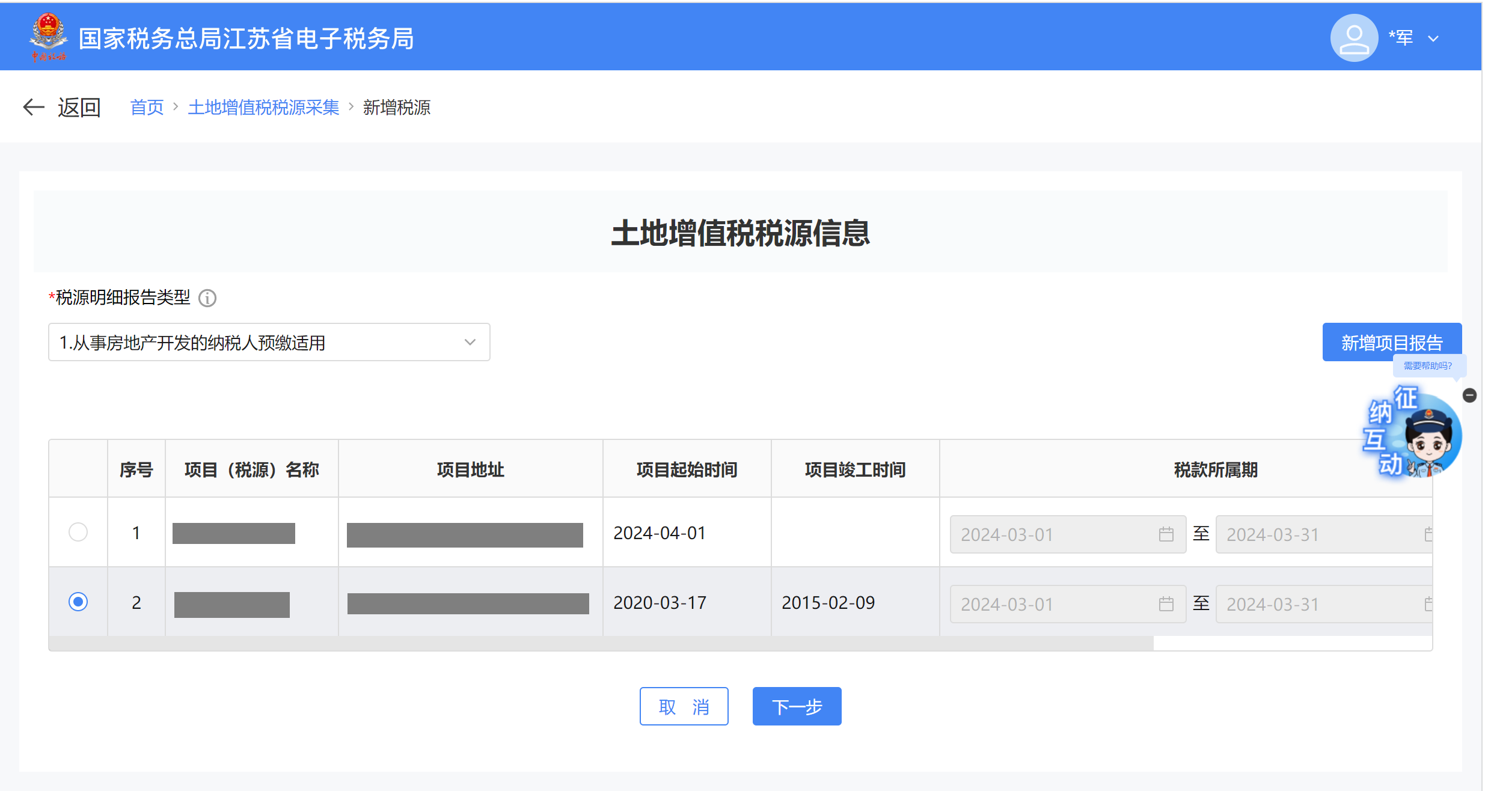Open the user avatar icon
This screenshot has height=791, width=1485.
tap(1353, 38)
